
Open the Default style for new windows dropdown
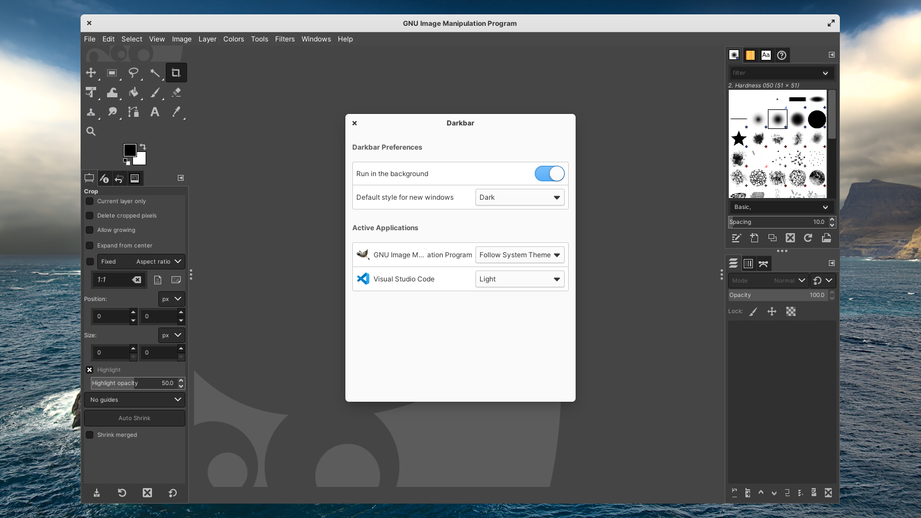[x=519, y=197]
